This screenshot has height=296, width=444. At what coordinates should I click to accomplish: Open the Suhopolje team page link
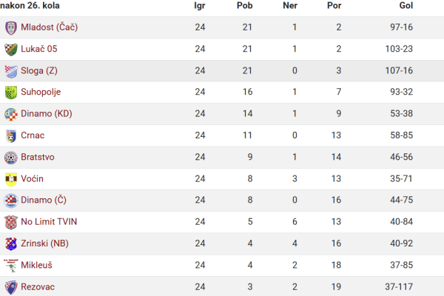(41, 92)
